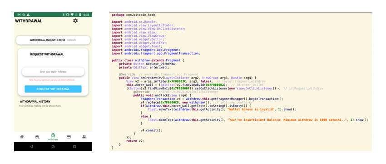Open settings via the gear icon
Screen dimensions: 386x164
[75, 21]
